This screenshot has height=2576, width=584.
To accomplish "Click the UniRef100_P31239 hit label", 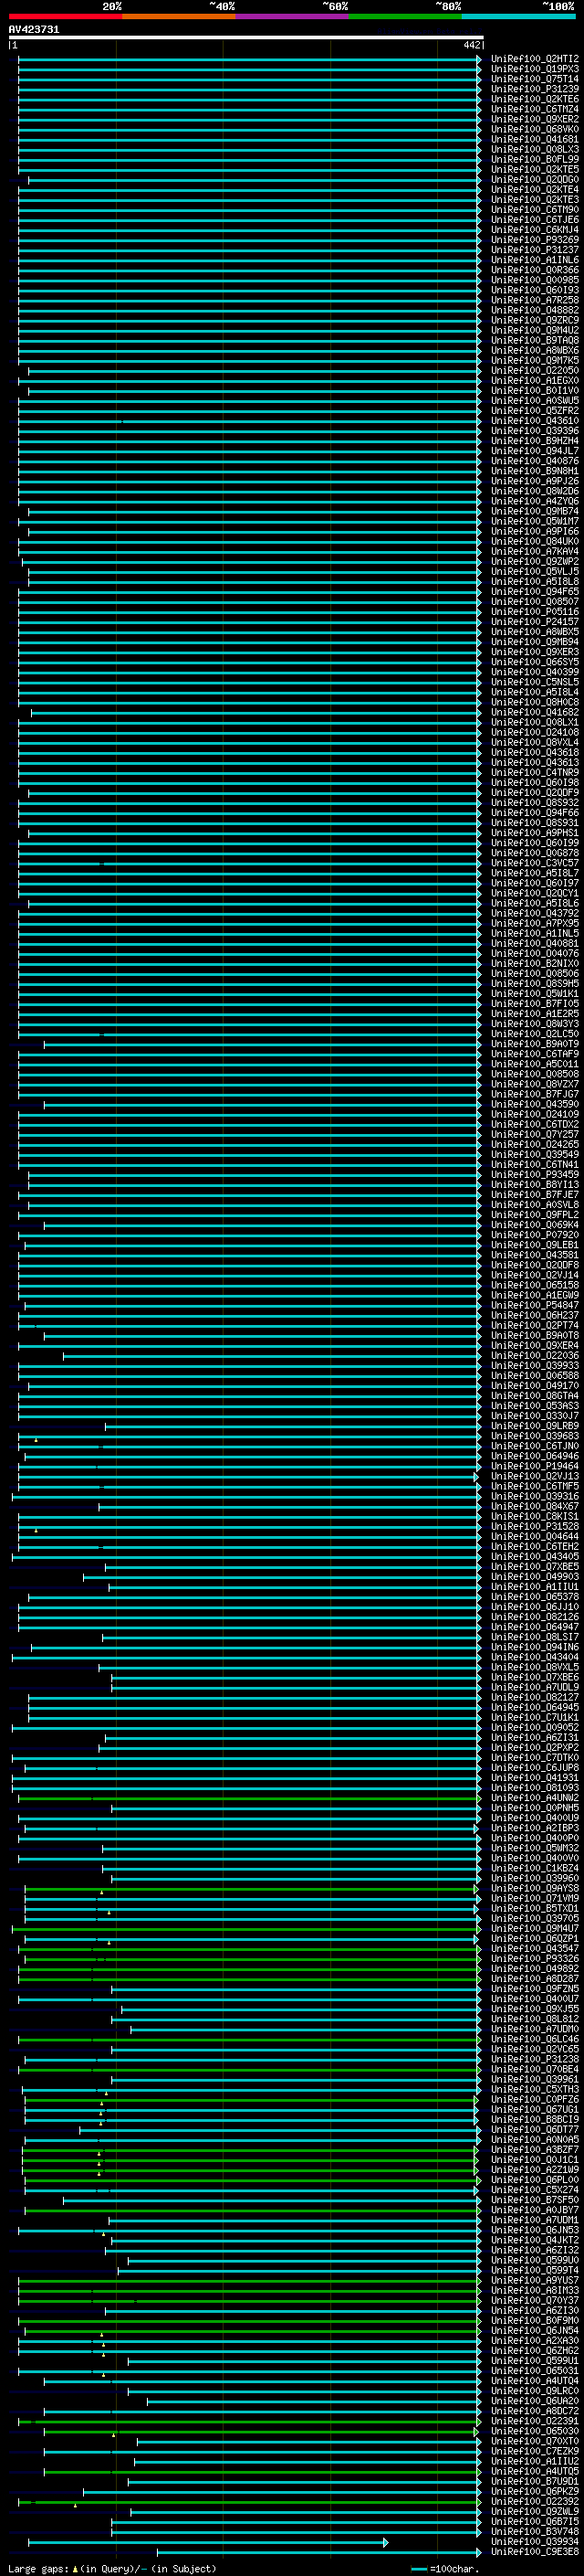I will coord(534,89).
